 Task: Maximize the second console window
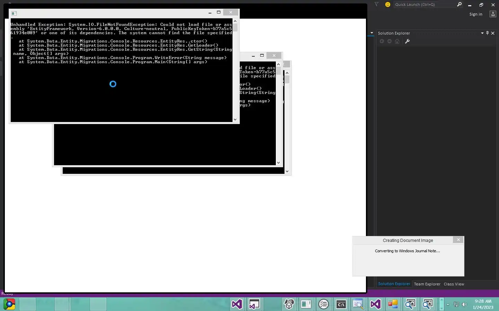coord(262,56)
